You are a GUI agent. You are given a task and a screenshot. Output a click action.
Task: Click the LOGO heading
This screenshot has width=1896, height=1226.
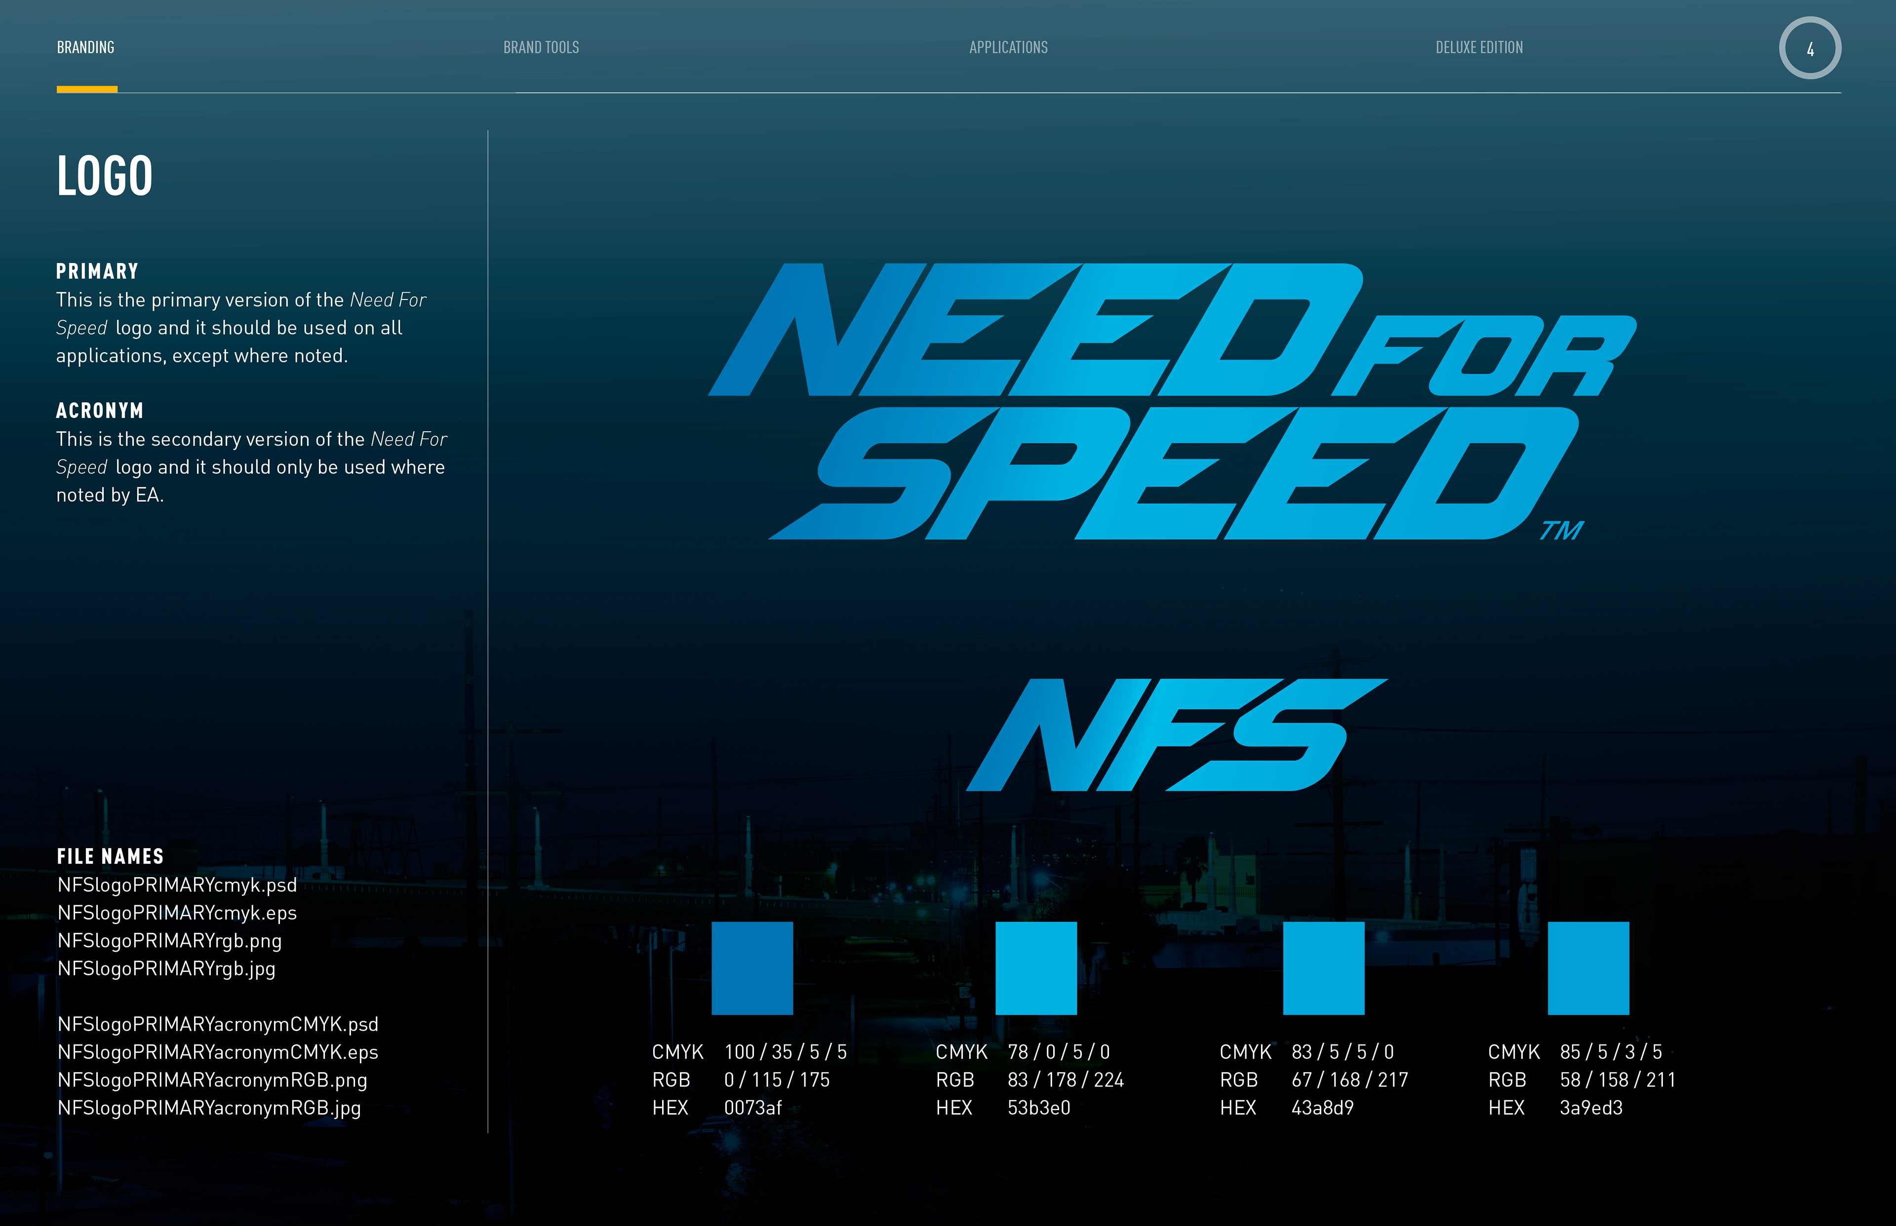(104, 176)
